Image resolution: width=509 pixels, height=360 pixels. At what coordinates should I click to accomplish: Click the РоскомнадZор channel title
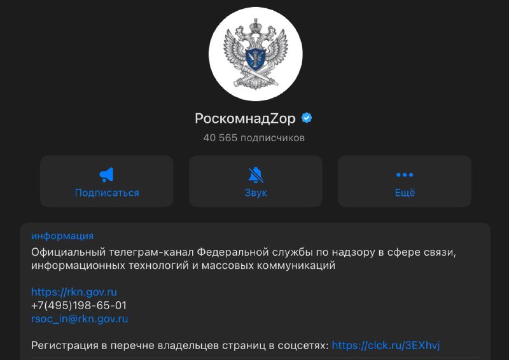pyautogui.click(x=245, y=119)
